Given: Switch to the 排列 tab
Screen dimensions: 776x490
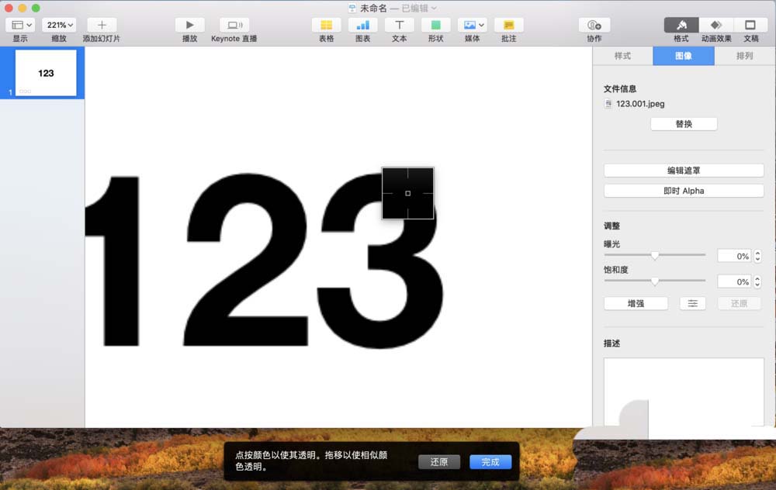Looking at the screenshot, I should 742,55.
